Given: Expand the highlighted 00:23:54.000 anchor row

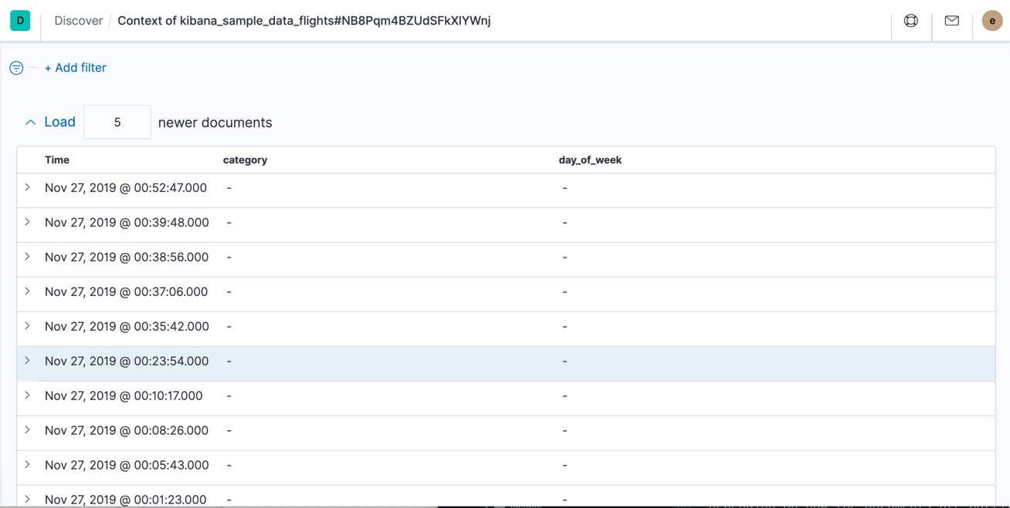Looking at the screenshot, I should coord(28,361).
